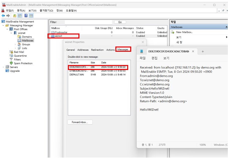Select the DEFAULT.MAI message row
Image resolution: width=228 pixels, height=158 pixels.
click(x=98, y=74)
